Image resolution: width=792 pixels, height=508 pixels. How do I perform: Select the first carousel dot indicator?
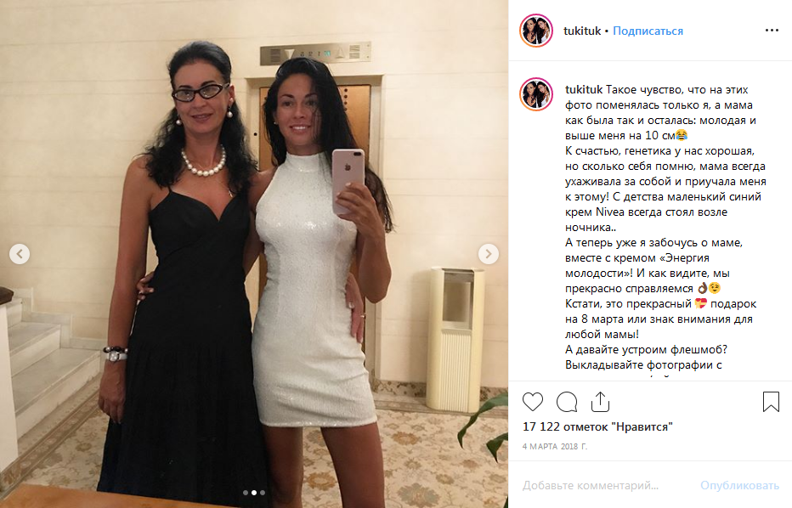coord(246,493)
